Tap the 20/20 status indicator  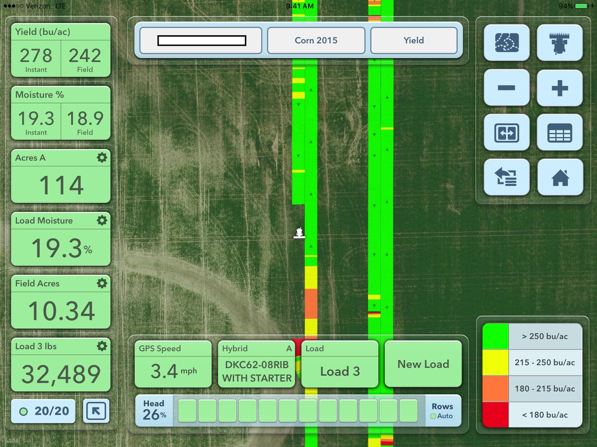(x=43, y=411)
